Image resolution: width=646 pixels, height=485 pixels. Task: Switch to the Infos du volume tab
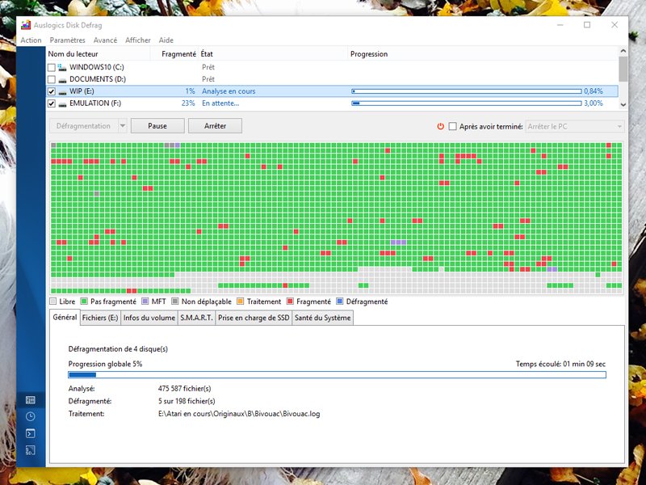point(149,318)
